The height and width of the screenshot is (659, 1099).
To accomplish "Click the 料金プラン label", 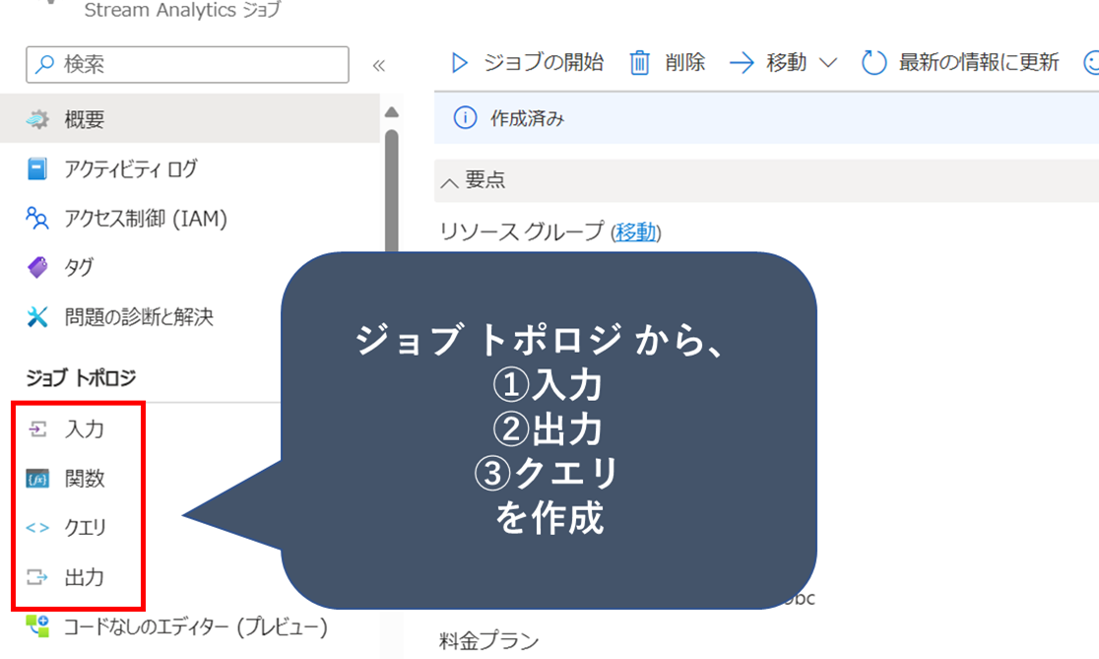I will point(489,640).
